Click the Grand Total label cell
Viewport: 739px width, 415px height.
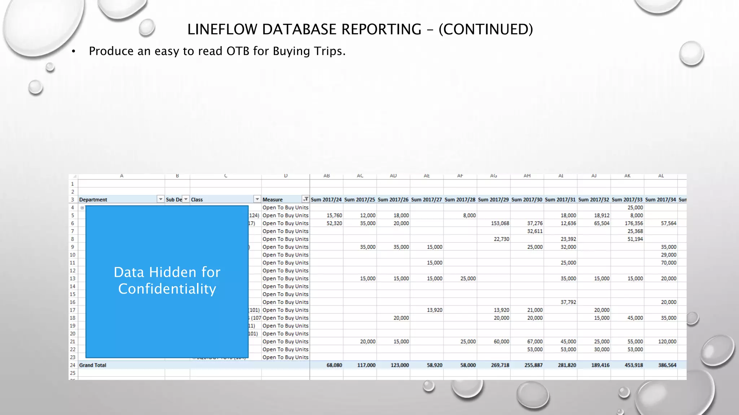pos(93,365)
